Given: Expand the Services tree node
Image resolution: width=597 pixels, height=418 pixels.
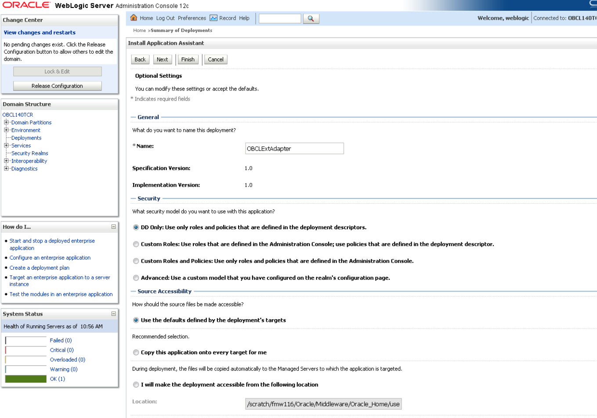Looking at the screenshot, I should tap(5, 145).
